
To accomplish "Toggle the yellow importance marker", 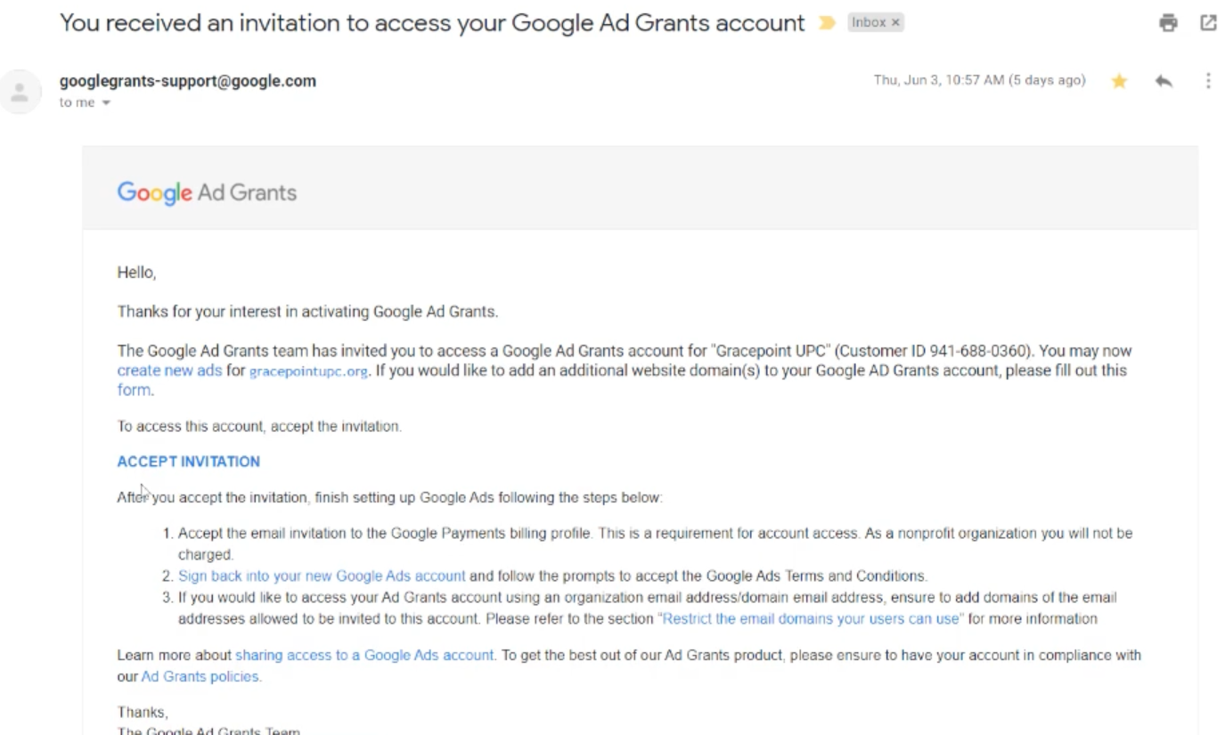I will coord(827,23).
